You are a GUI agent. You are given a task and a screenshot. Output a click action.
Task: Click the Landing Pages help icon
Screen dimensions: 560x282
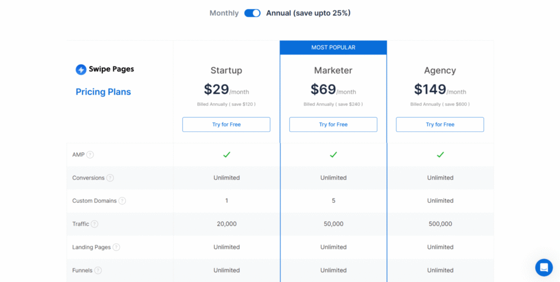[116, 247]
